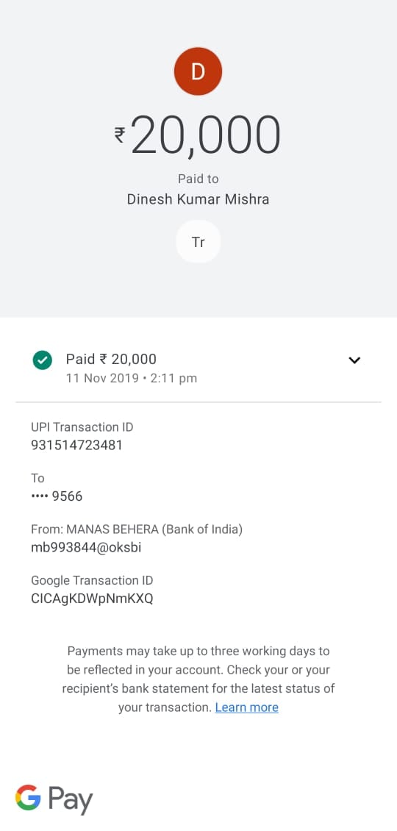Tap the Paid to label

click(198, 179)
